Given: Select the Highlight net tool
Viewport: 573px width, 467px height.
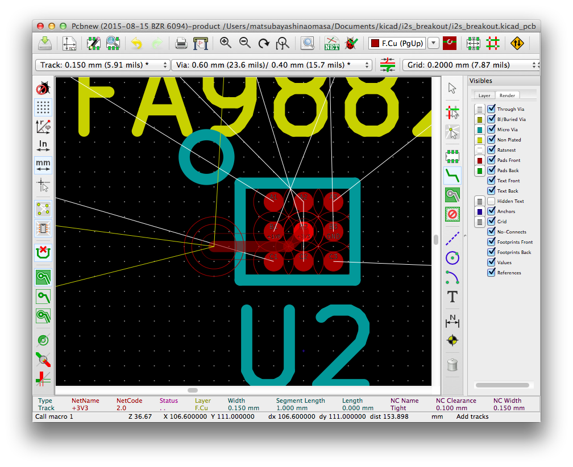Looking at the screenshot, I should (x=452, y=113).
